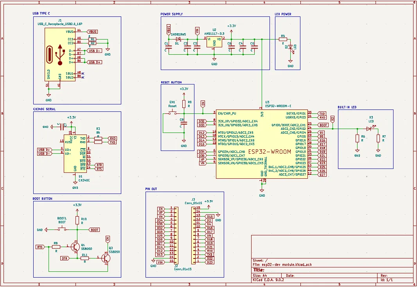Select the Q1 SS8050 transistor

point(75,247)
